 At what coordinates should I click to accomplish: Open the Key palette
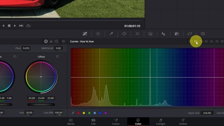177,34
